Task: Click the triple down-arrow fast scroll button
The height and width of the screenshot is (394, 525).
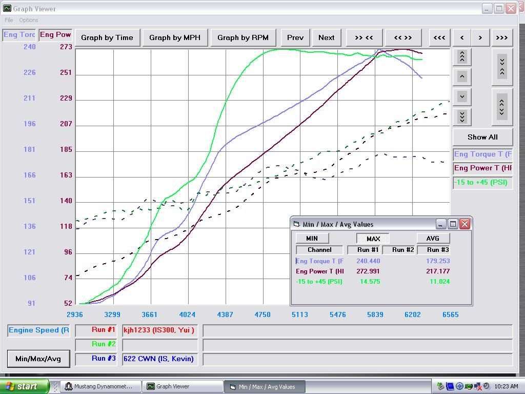Action: 462,117
